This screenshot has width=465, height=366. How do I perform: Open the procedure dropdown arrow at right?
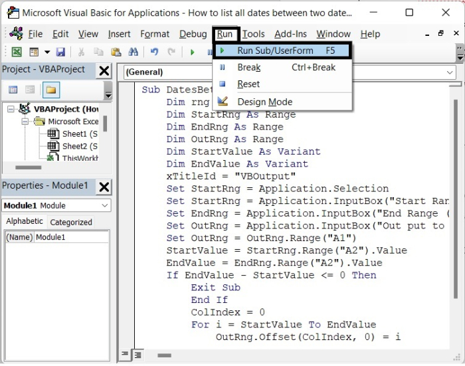coord(450,72)
